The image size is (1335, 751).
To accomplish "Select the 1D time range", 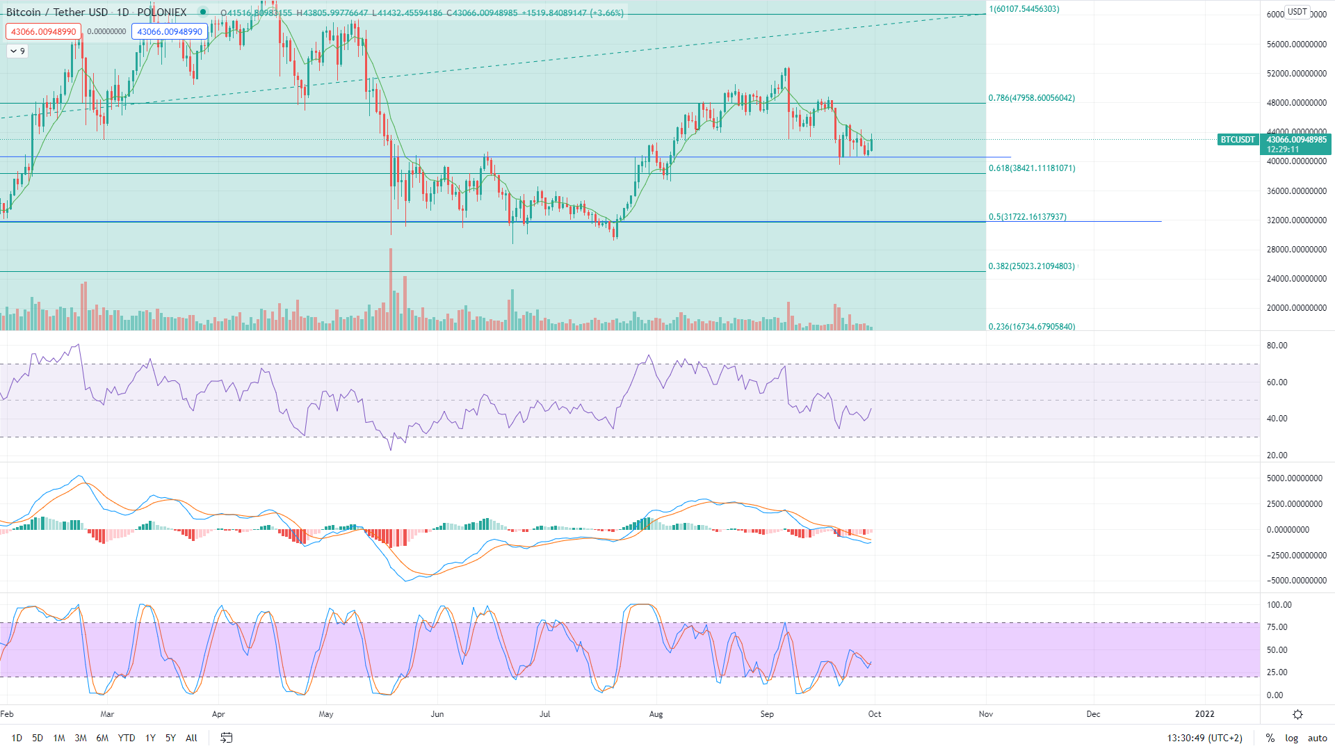I will coord(17,738).
